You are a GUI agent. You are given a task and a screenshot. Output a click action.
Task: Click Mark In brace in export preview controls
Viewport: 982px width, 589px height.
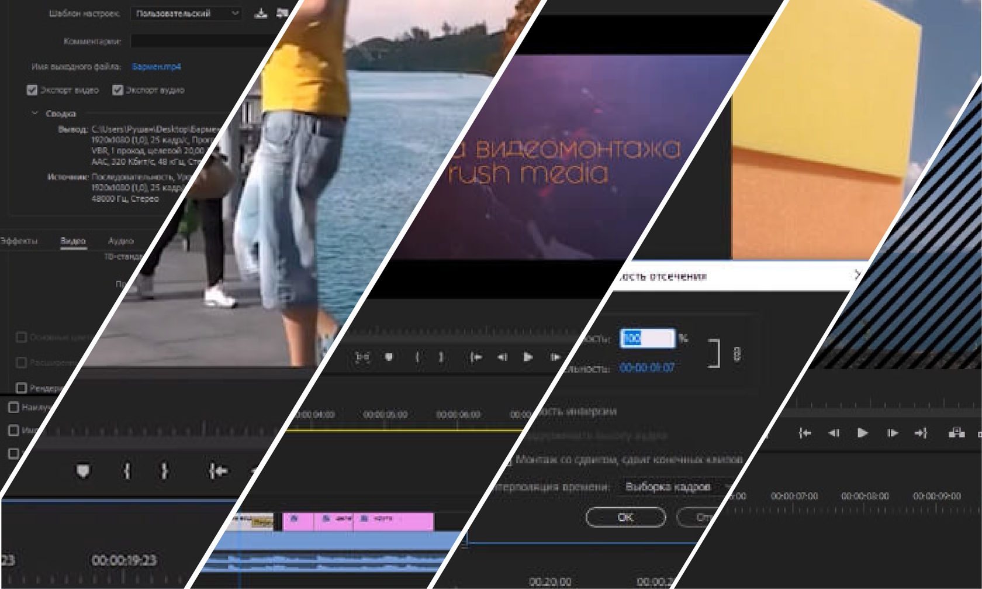(127, 471)
